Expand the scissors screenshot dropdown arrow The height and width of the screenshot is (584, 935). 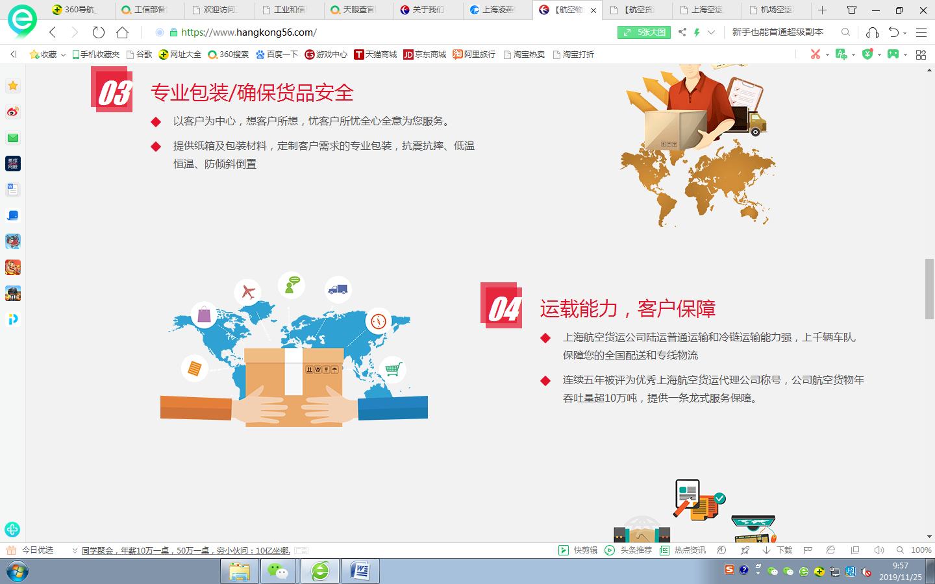pyautogui.click(x=827, y=55)
